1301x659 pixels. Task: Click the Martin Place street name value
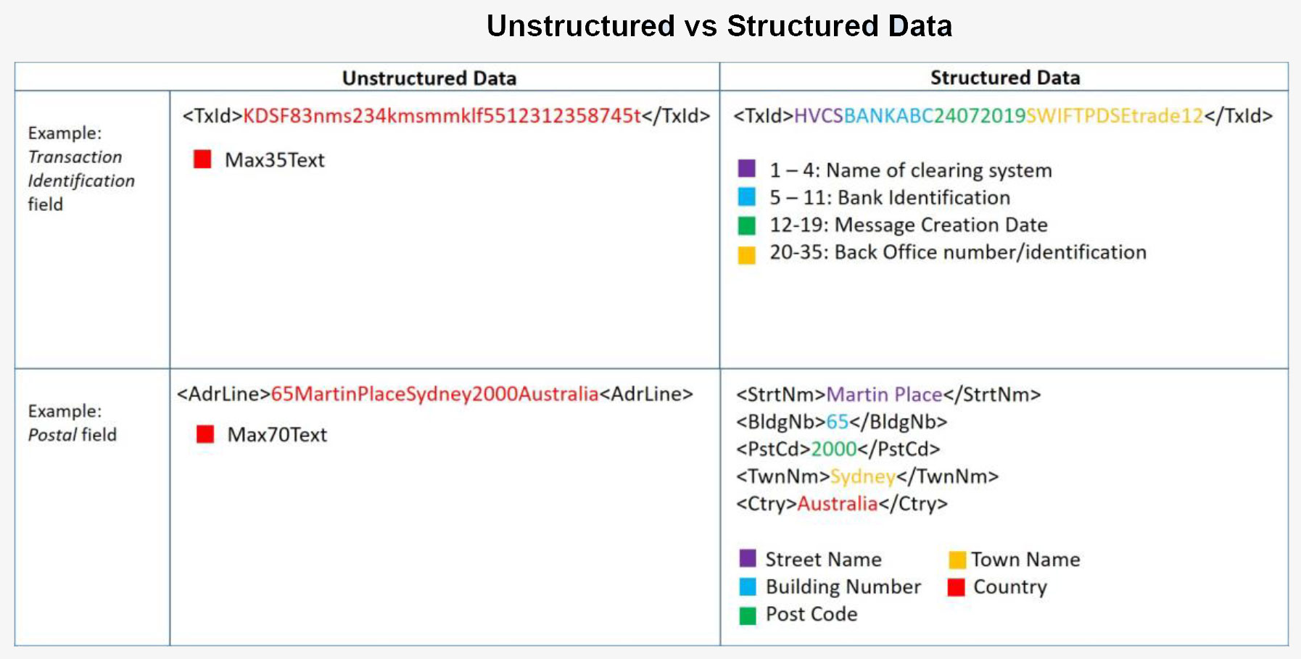(884, 394)
